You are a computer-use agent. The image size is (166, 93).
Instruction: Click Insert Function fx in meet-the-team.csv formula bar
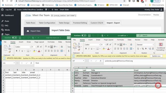pyautogui.click(x=31, y=63)
